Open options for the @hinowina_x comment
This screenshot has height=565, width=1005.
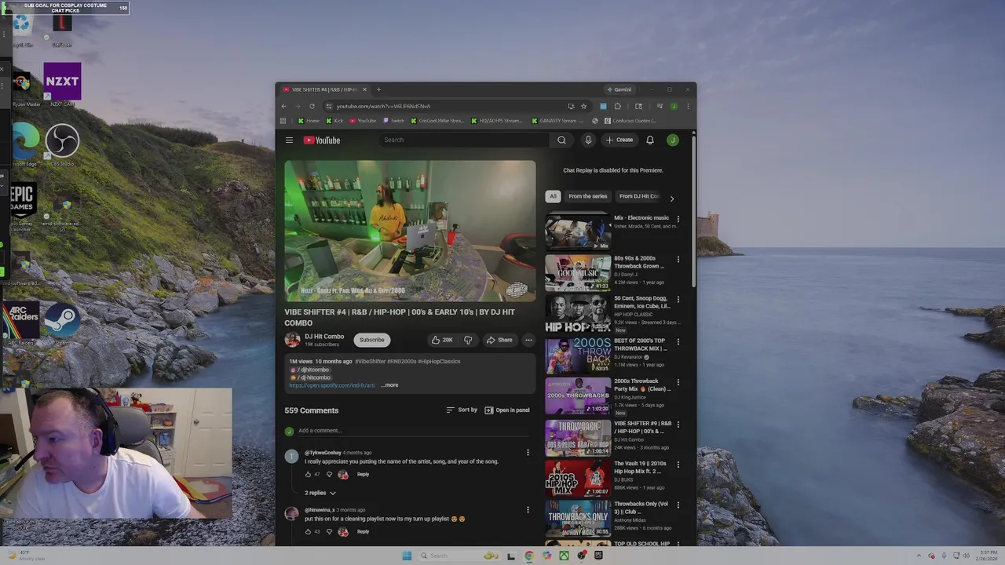coord(528,510)
